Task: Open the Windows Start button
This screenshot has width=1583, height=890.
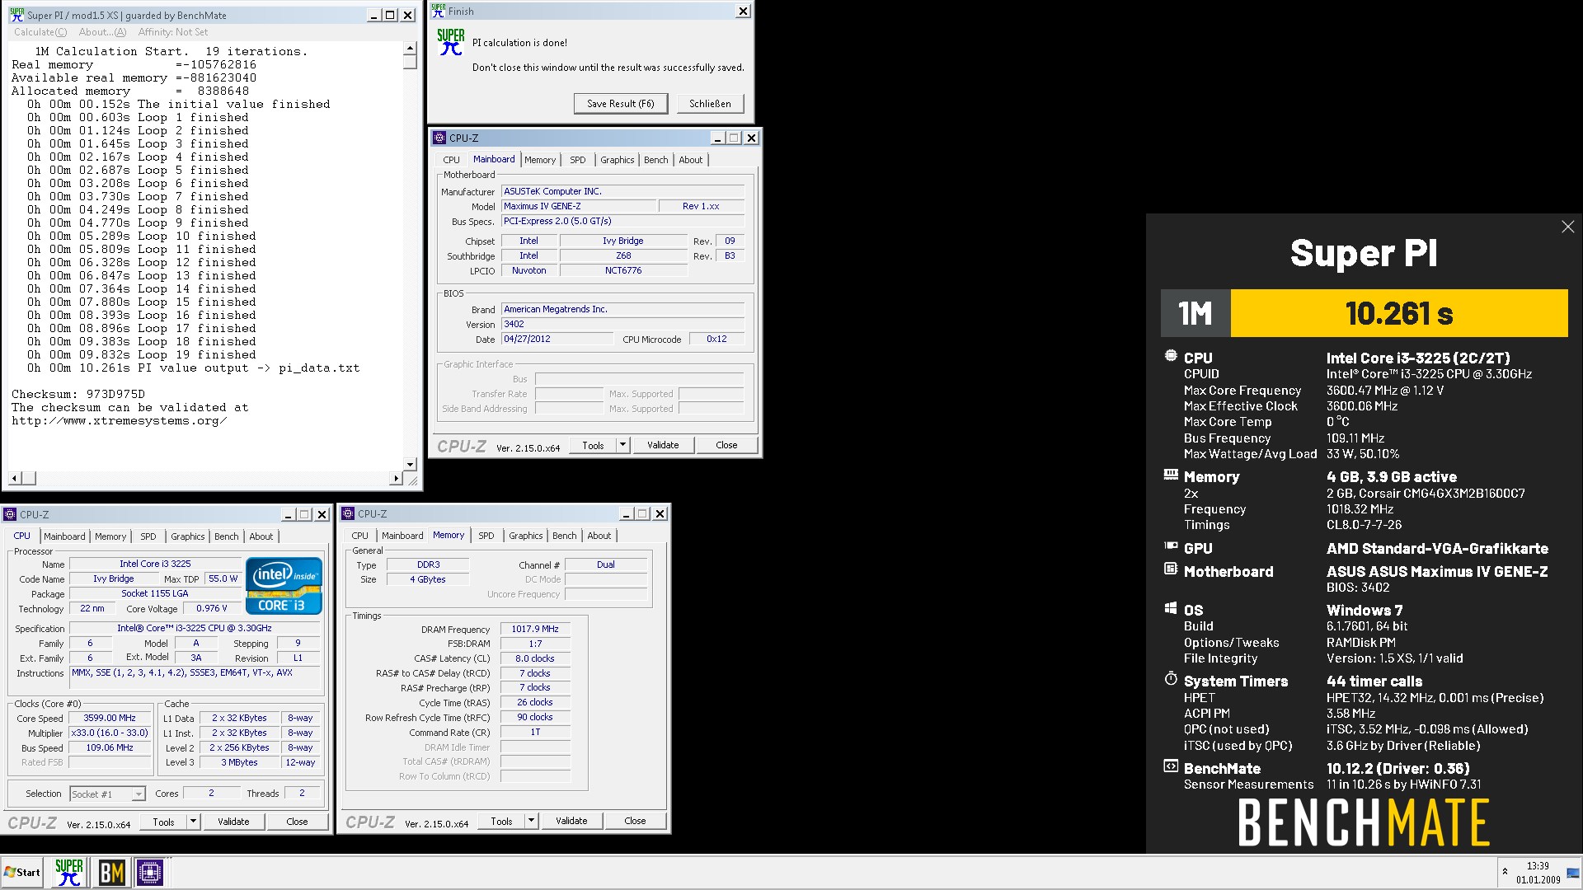Action: (22, 872)
